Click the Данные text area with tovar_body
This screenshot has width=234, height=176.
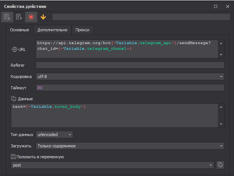coord(115,115)
